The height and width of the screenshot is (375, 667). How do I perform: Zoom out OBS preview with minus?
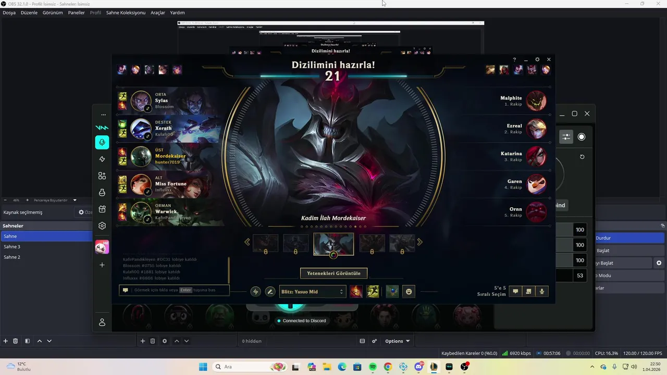click(6, 200)
